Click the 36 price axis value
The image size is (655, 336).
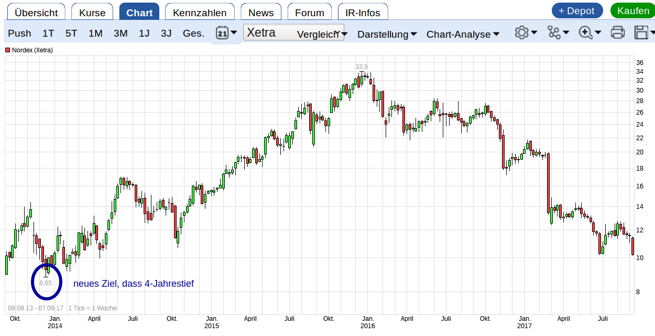[x=639, y=63]
